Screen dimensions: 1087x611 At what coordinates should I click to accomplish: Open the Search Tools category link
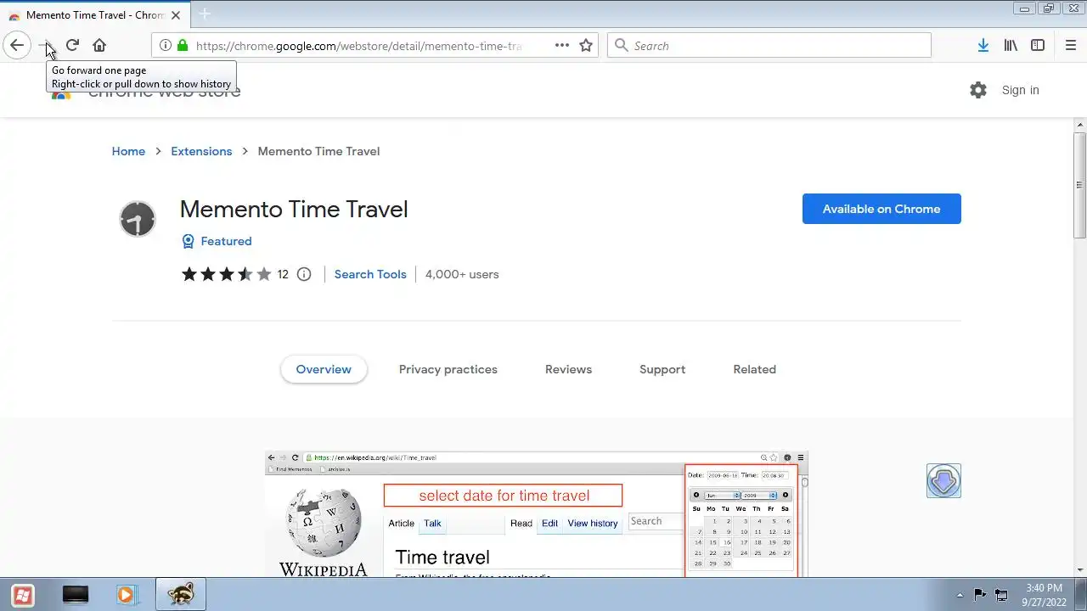370,274
